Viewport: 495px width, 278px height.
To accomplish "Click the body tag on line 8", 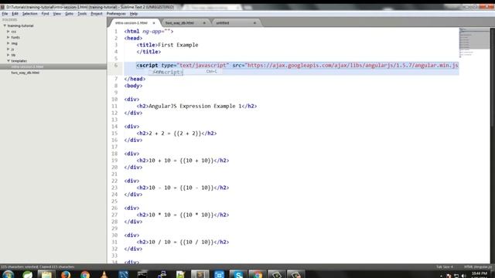I will coord(133,86).
